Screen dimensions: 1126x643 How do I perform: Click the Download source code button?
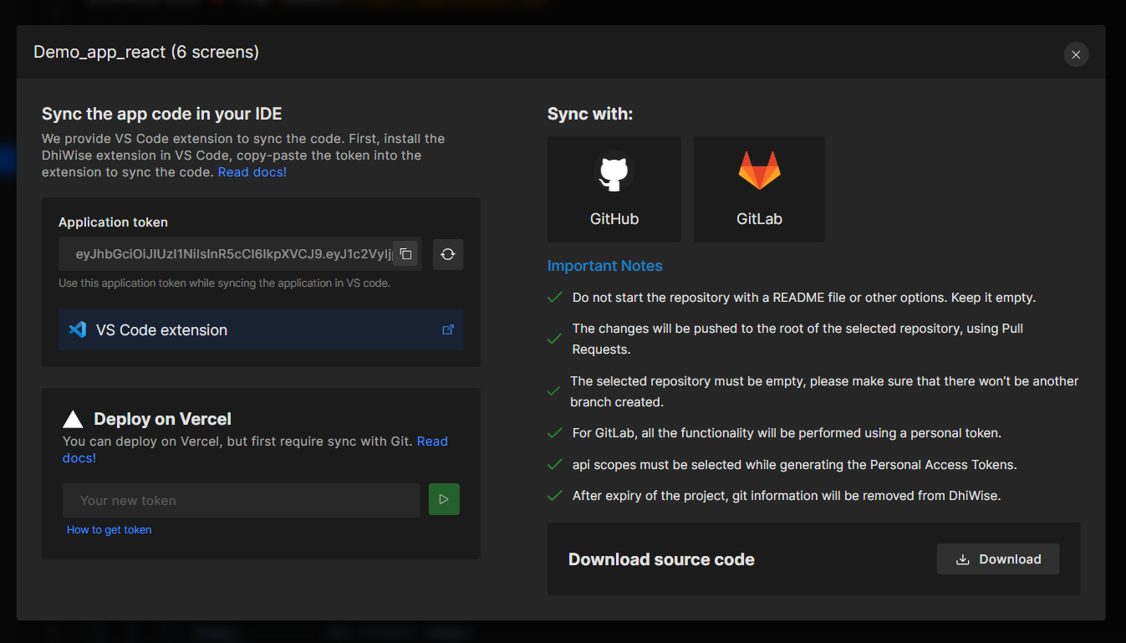point(997,559)
